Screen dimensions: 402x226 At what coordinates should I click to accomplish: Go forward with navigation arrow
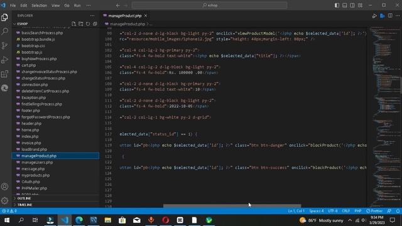126,6
